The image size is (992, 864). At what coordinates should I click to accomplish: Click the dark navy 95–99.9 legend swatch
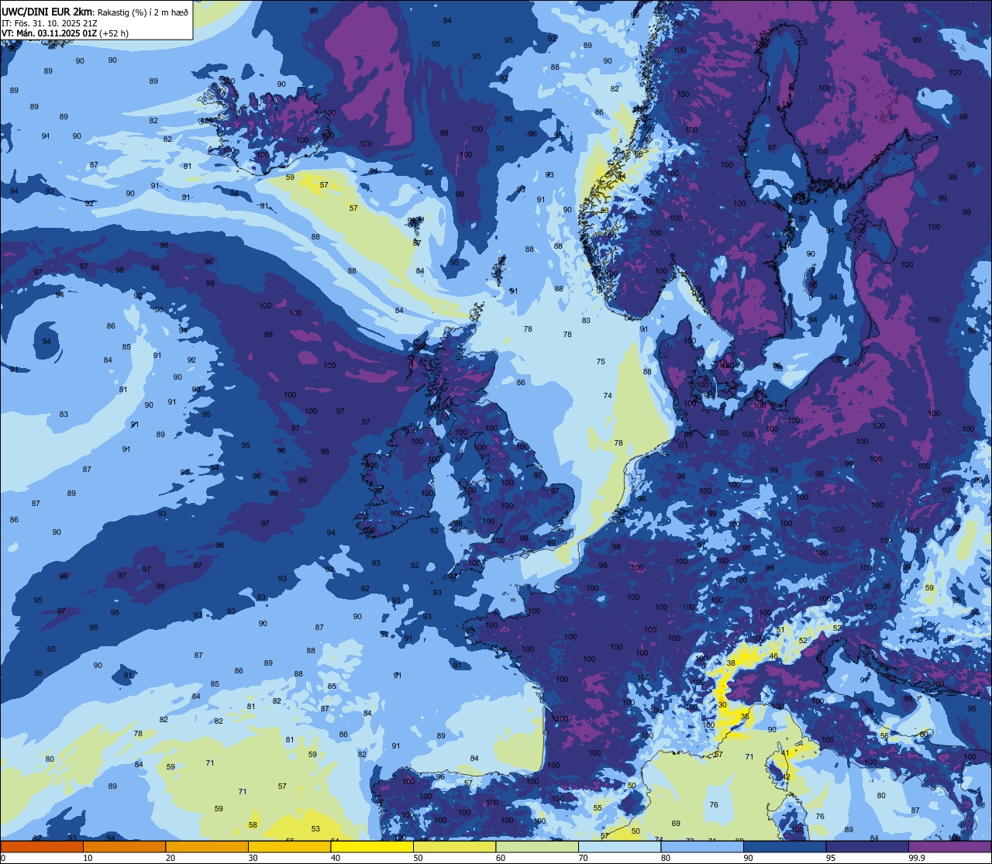pyautogui.click(x=867, y=846)
